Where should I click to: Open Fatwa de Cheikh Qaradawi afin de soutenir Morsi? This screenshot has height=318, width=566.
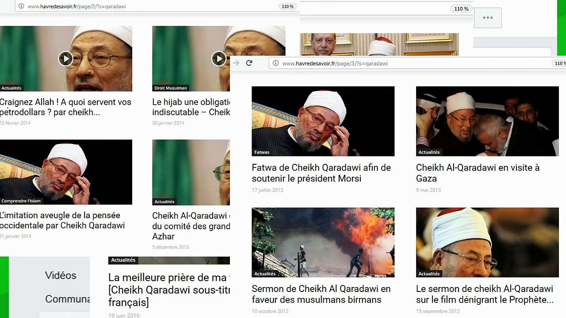click(x=321, y=173)
